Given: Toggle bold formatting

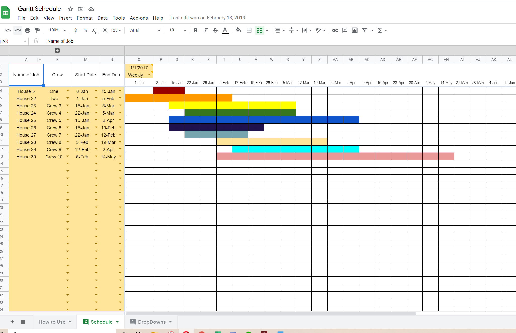Looking at the screenshot, I should coord(195,30).
